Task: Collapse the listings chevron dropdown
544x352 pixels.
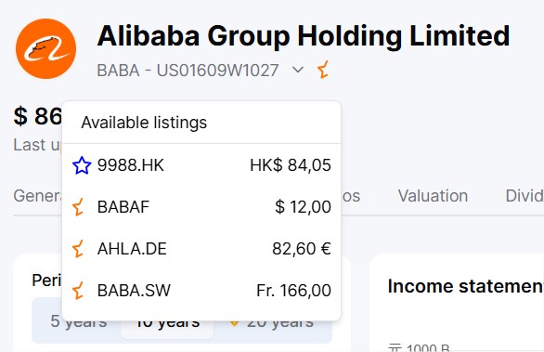Action: [298, 70]
